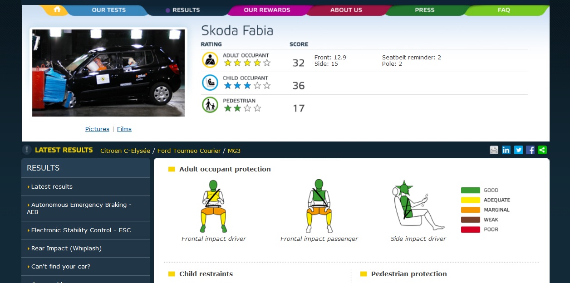Click the Skoda Fabia crash test photo

[x=108, y=73]
